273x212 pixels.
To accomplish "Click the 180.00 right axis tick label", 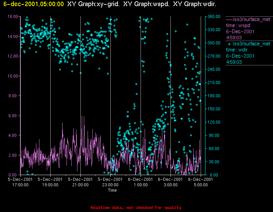I will (x=214, y=96).
